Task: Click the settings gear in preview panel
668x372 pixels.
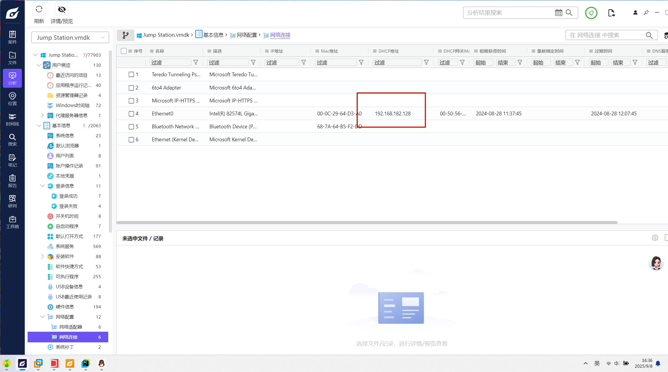Action: [655, 238]
